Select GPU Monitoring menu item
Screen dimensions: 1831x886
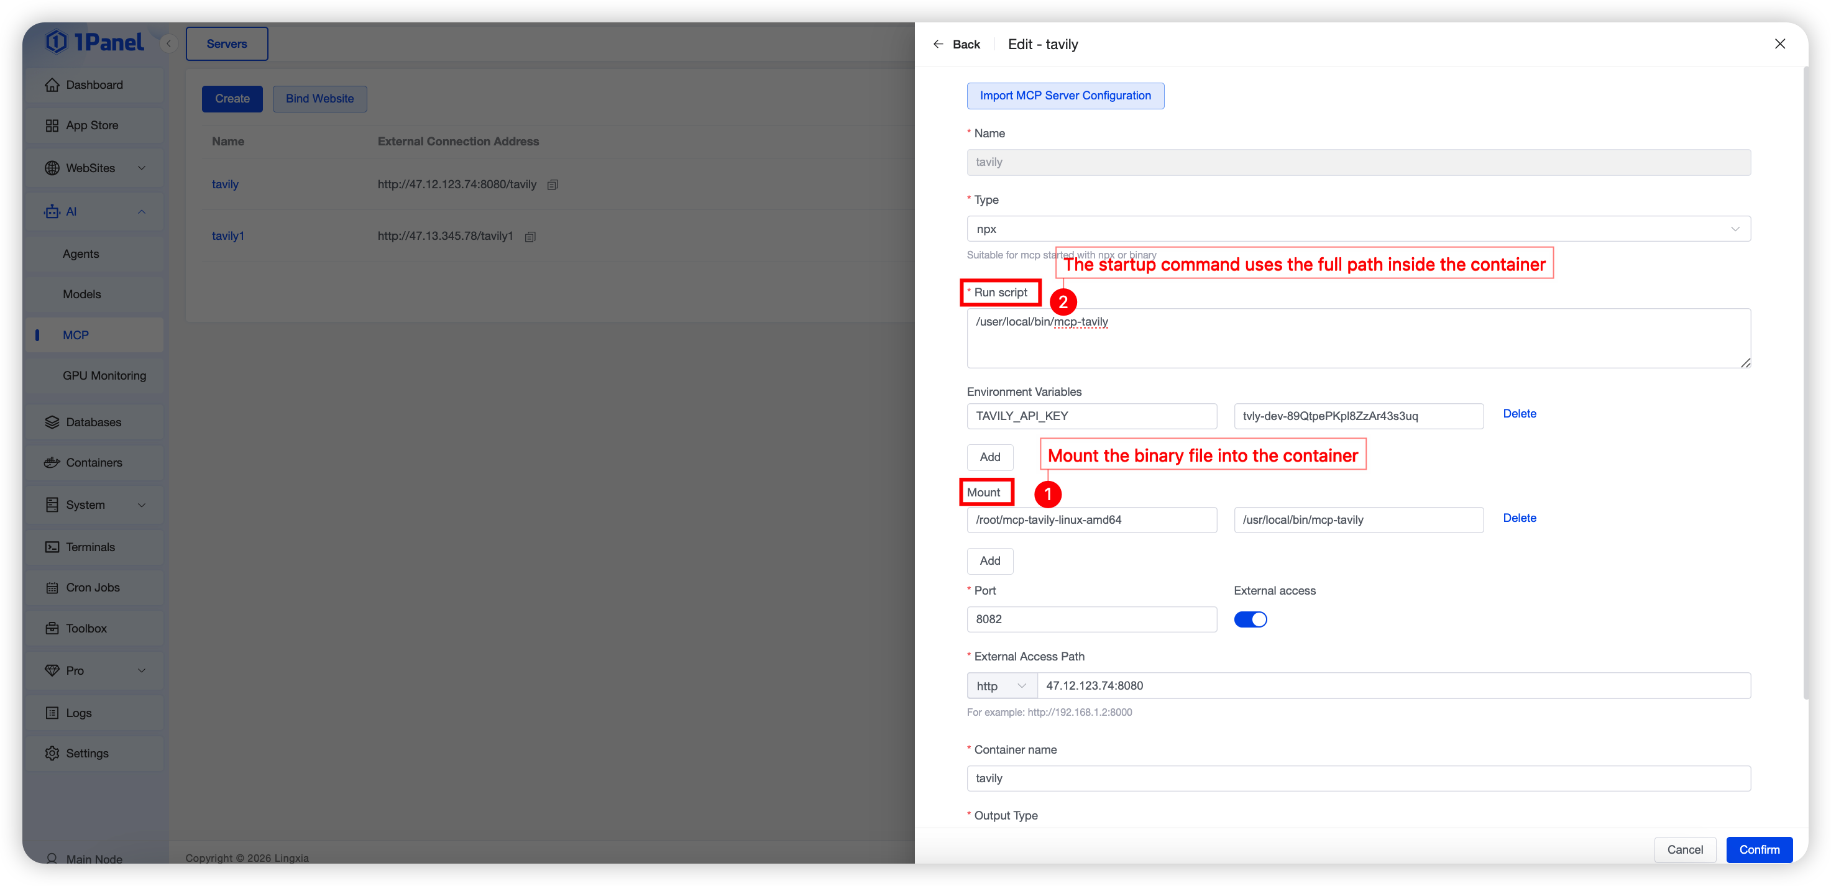tap(104, 376)
